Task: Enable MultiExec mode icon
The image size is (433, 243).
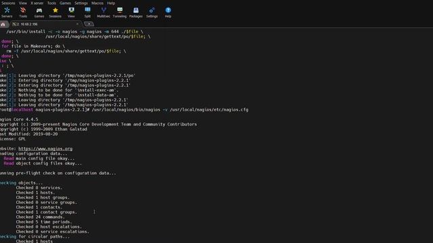Action: (x=104, y=12)
